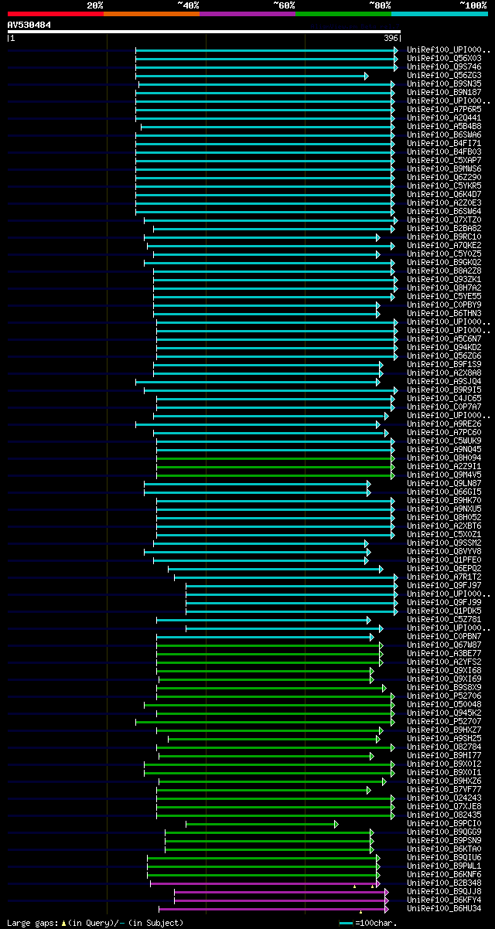The height and width of the screenshot is (929, 495).
Task: Click the UniRef100_Q9M4V5 label
Action: (x=444, y=475)
